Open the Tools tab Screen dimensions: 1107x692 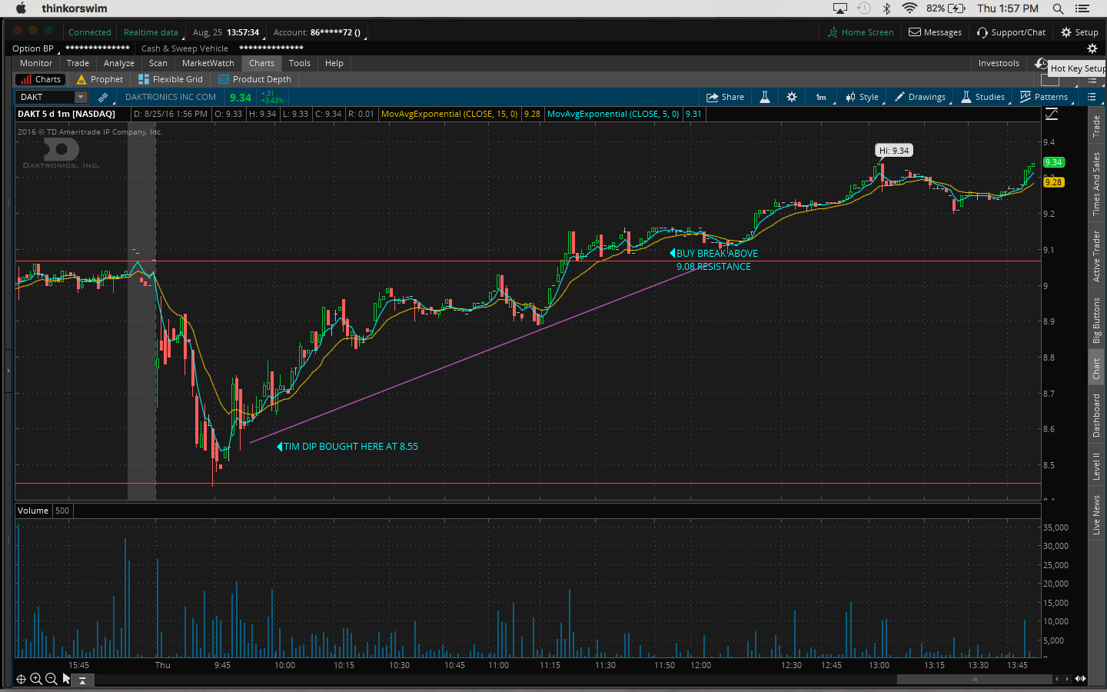click(x=300, y=63)
